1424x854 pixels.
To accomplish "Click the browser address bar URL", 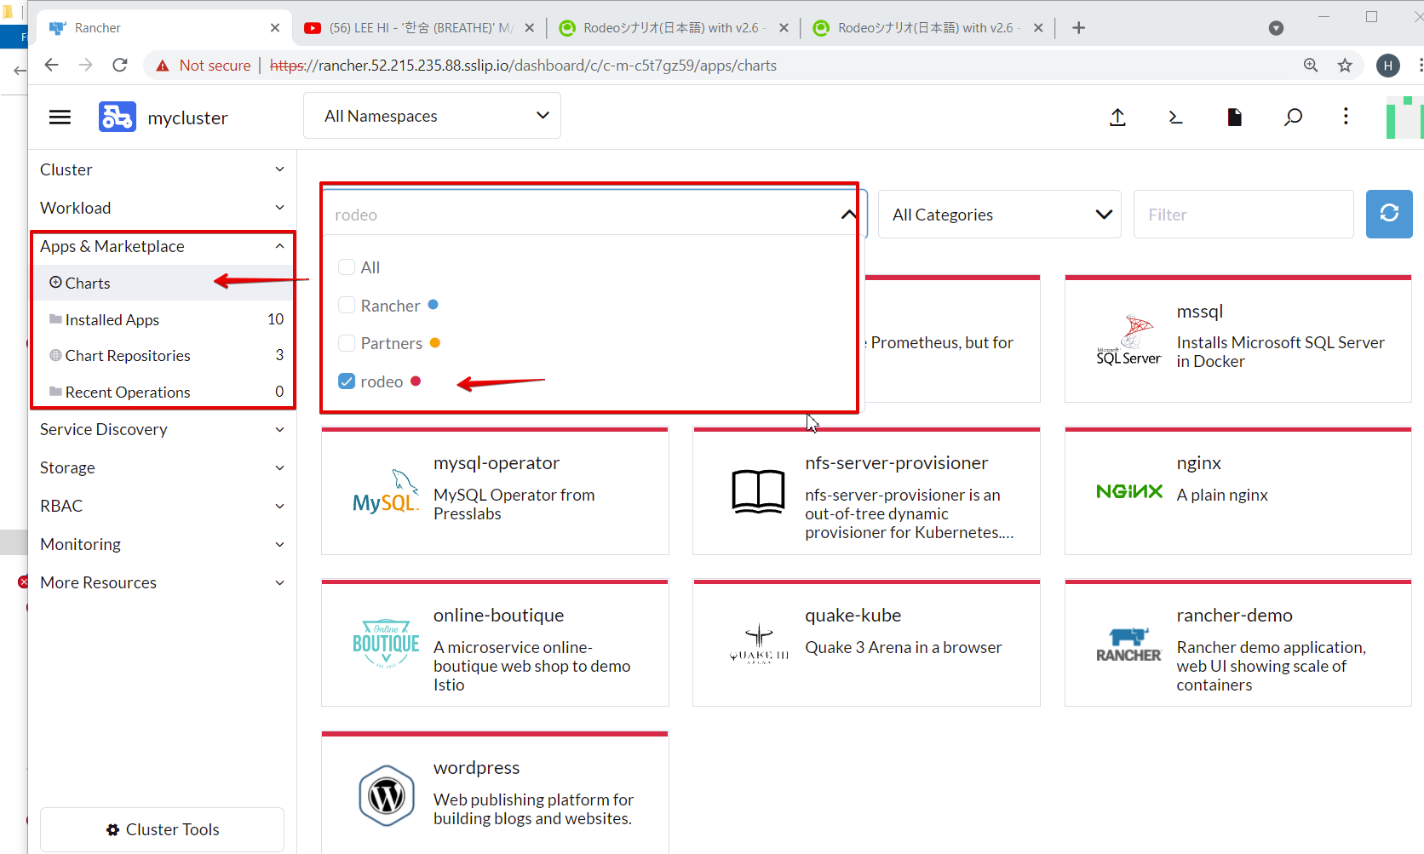I will pos(523,66).
